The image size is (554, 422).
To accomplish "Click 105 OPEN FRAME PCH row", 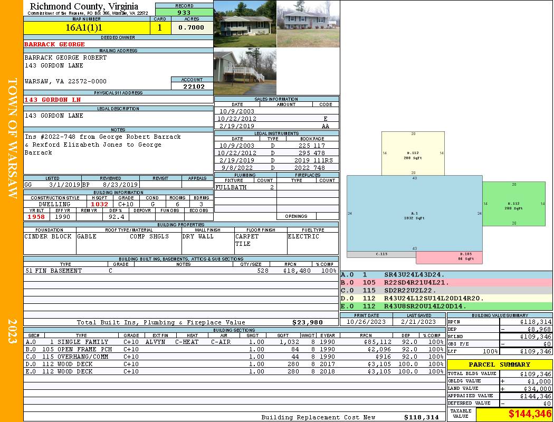I will 235,349.
